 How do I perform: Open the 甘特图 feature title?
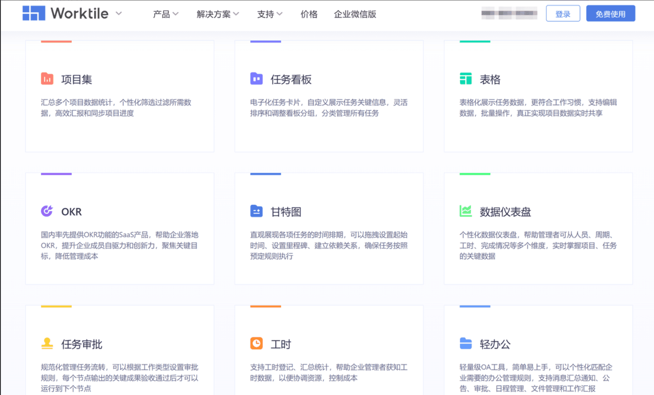(x=286, y=212)
